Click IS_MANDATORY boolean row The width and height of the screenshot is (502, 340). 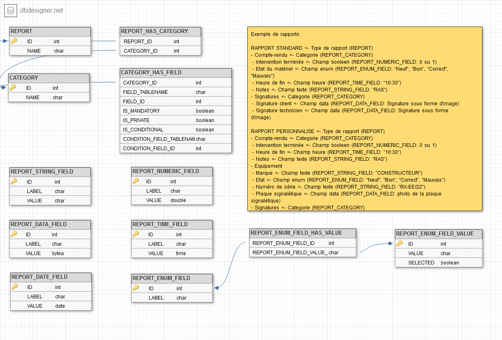point(176,111)
